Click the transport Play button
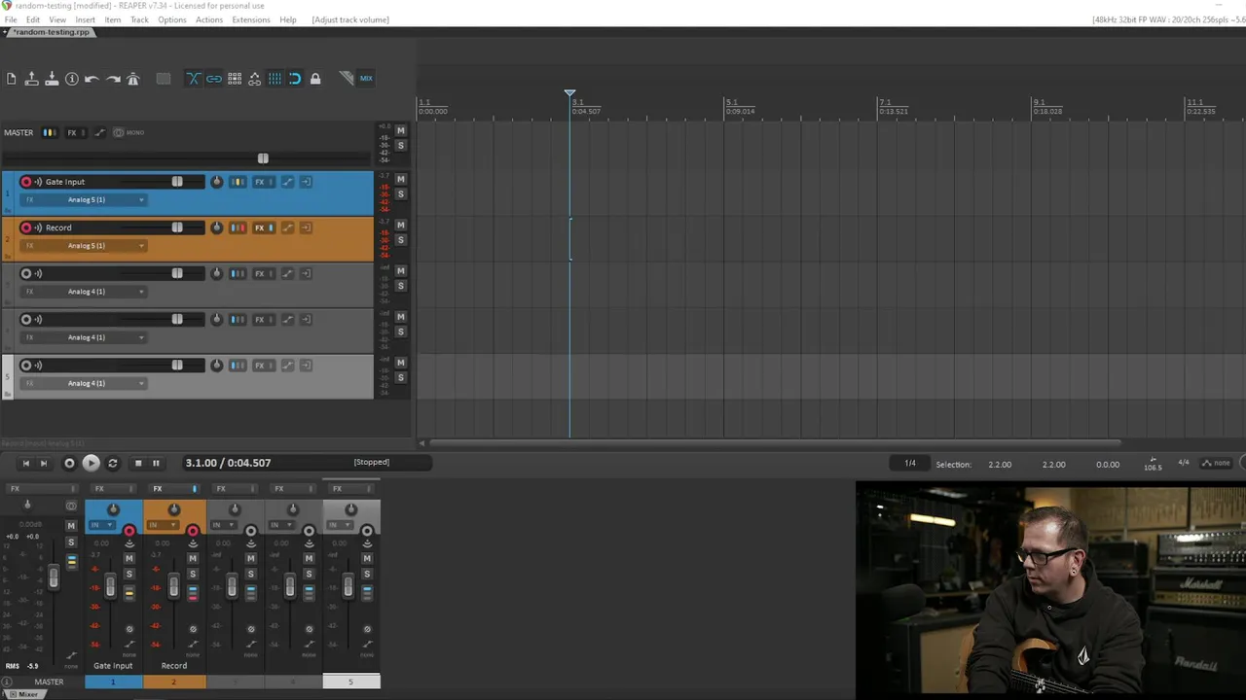Viewport: 1246px width, 700px height. 91,464
